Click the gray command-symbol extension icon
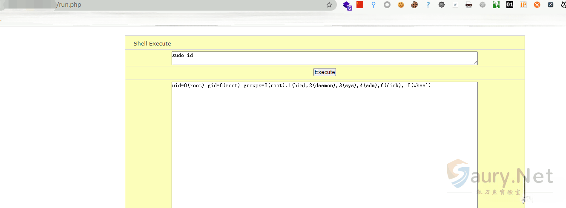This screenshot has width=566, height=208. click(x=483, y=5)
